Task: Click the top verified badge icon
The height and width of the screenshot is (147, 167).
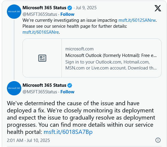Action: (70, 8)
